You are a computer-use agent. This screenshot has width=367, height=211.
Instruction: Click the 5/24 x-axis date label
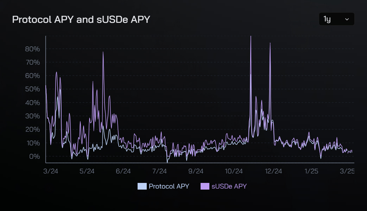pyautogui.click(x=87, y=171)
